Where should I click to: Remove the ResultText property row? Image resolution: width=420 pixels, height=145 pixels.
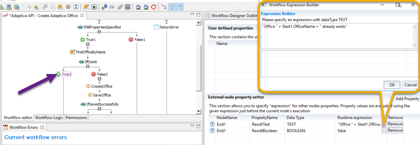(x=395, y=124)
